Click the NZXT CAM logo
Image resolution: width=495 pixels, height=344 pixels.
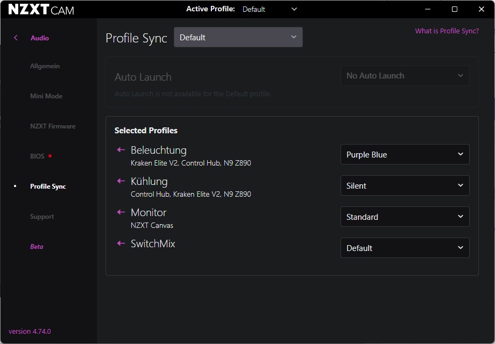[x=41, y=10]
